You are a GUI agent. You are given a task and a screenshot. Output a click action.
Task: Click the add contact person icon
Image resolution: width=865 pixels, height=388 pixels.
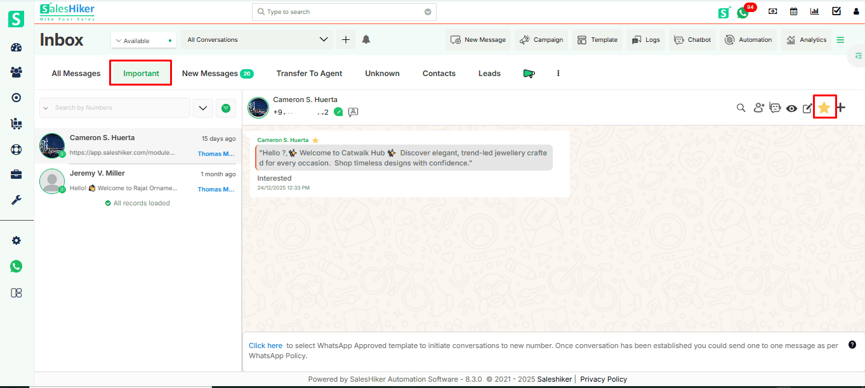pos(758,108)
